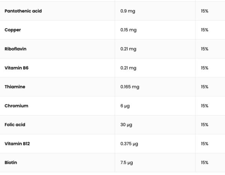
Task: Click the Biotin row label
Action: (11, 163)
